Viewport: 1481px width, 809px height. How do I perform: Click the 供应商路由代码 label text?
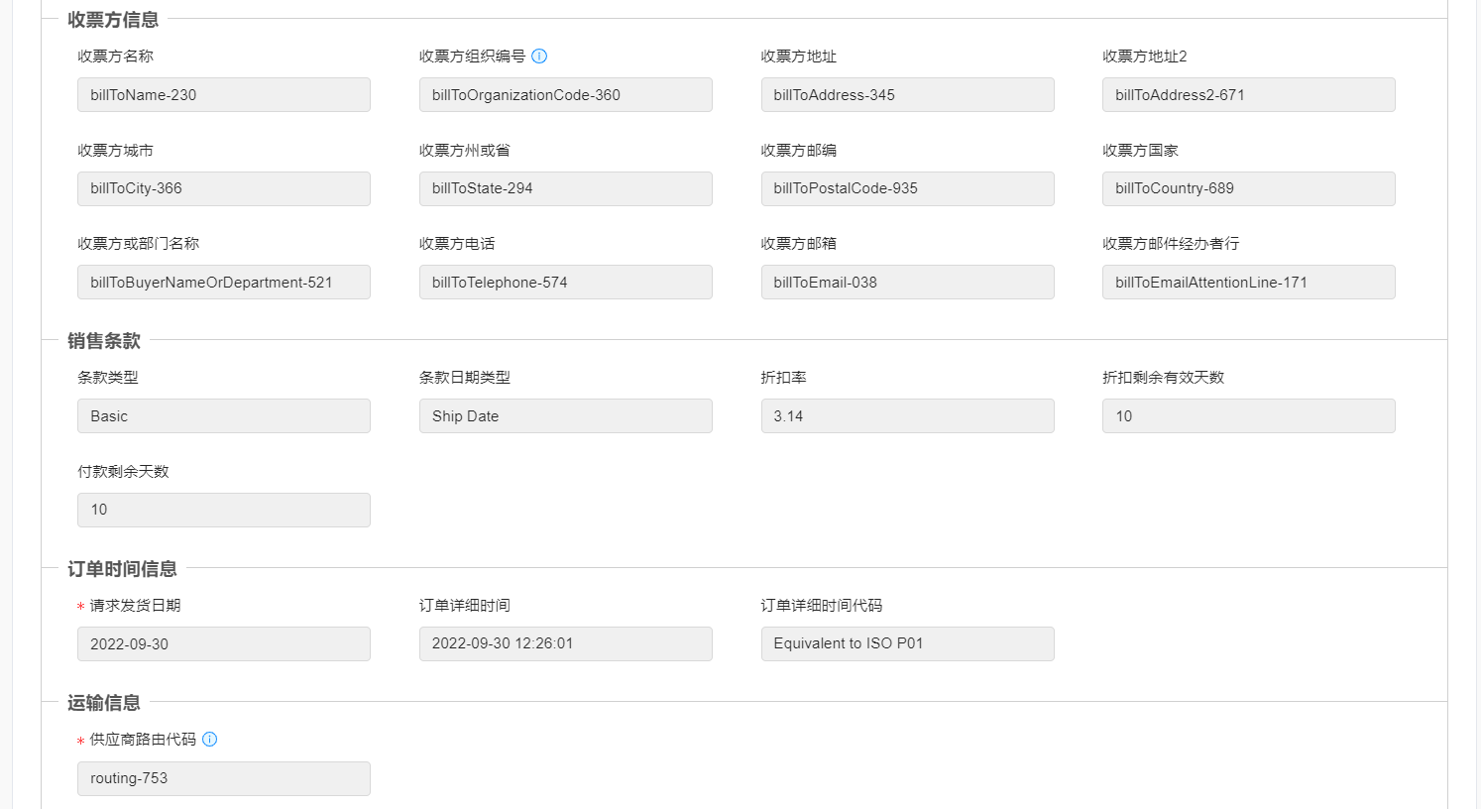pos(143,740)
